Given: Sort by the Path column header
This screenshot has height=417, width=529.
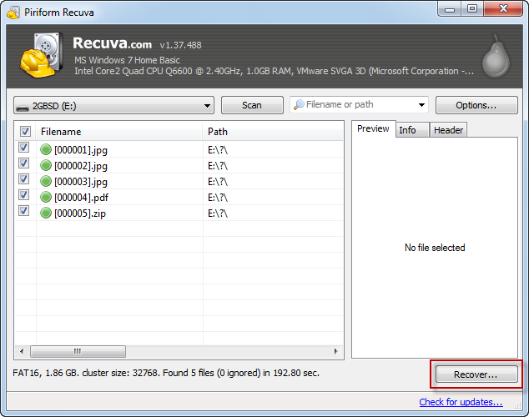Looking at the screenshot, I should (x=273, y=132).
